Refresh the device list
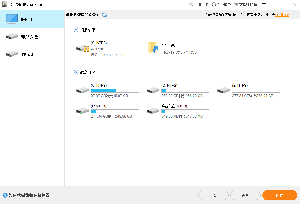This screenshot has height=204, width=300. pos(104,15)
